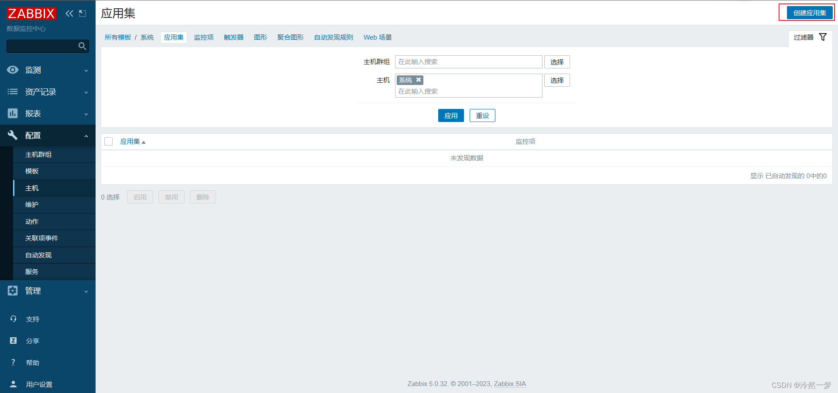Click the headset icon for 支持
The image size is (838, 393).
[x=13, y=319]
